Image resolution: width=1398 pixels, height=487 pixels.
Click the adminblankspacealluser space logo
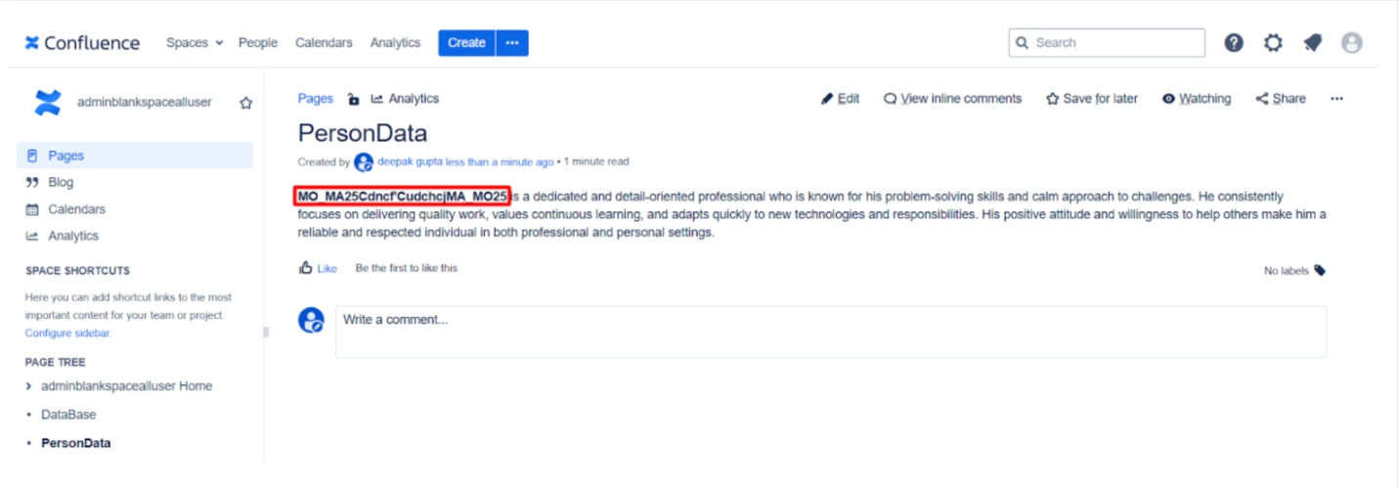coord(47,102)
